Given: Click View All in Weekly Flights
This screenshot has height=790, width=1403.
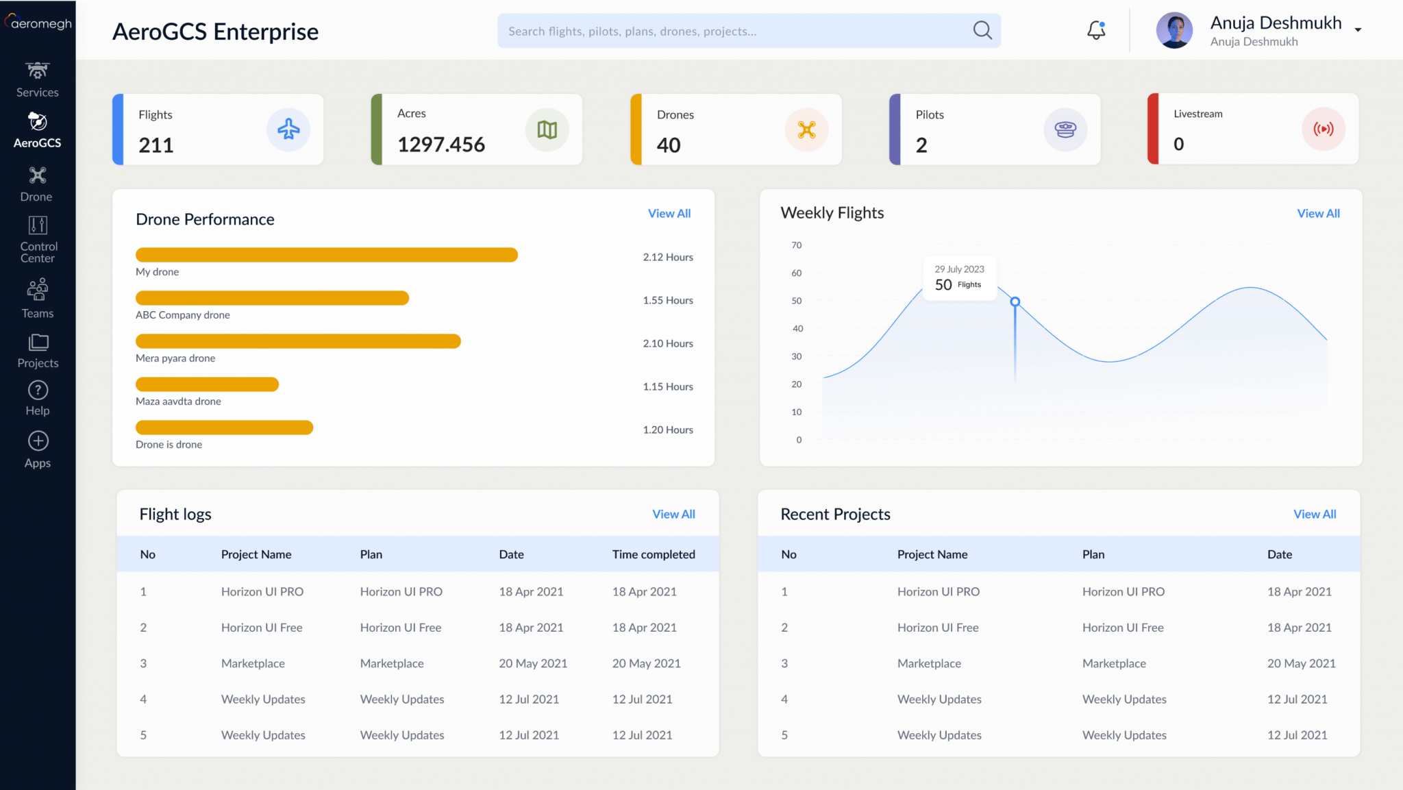Looking at the screenshot, I should point(1318,213).
